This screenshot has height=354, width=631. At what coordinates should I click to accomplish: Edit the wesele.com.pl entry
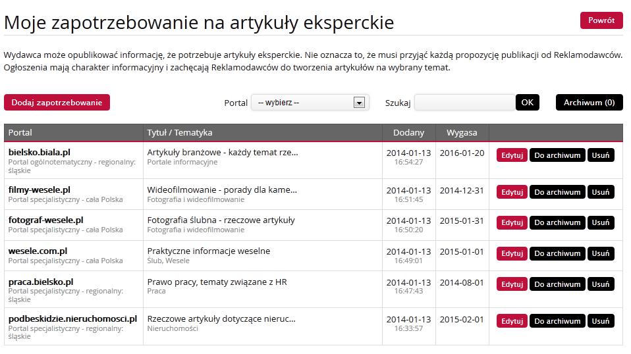512,253
